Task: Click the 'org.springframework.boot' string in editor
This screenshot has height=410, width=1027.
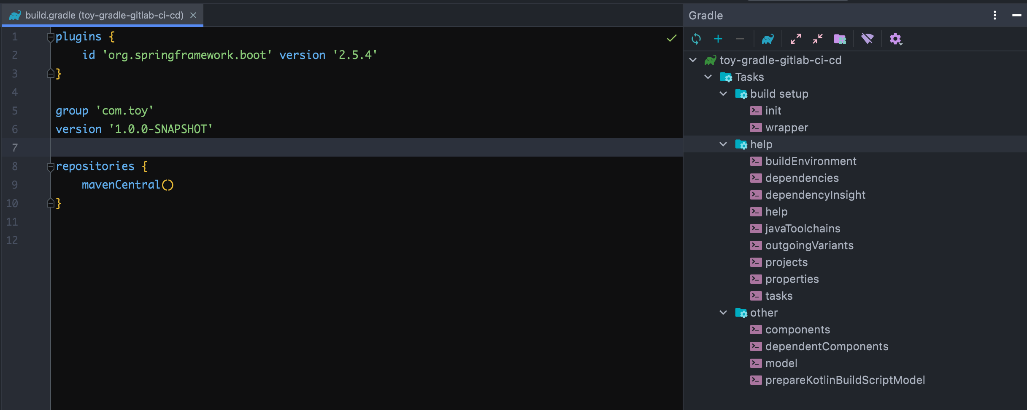Action: click(187, 55)
